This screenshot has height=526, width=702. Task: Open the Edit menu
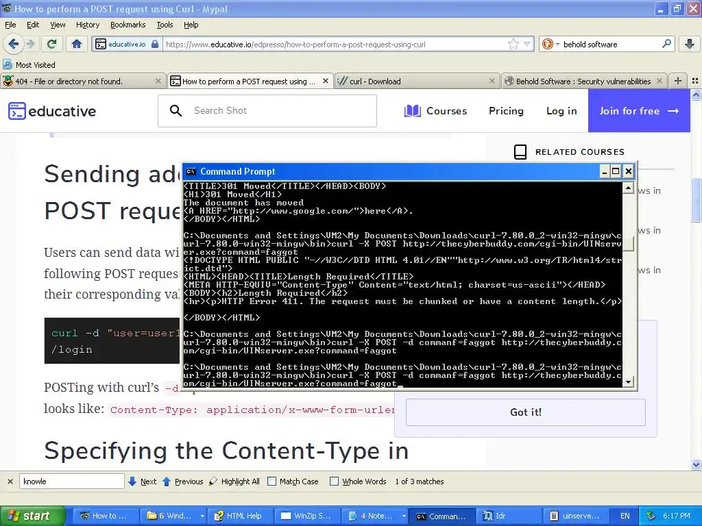[x=33, y=25]
